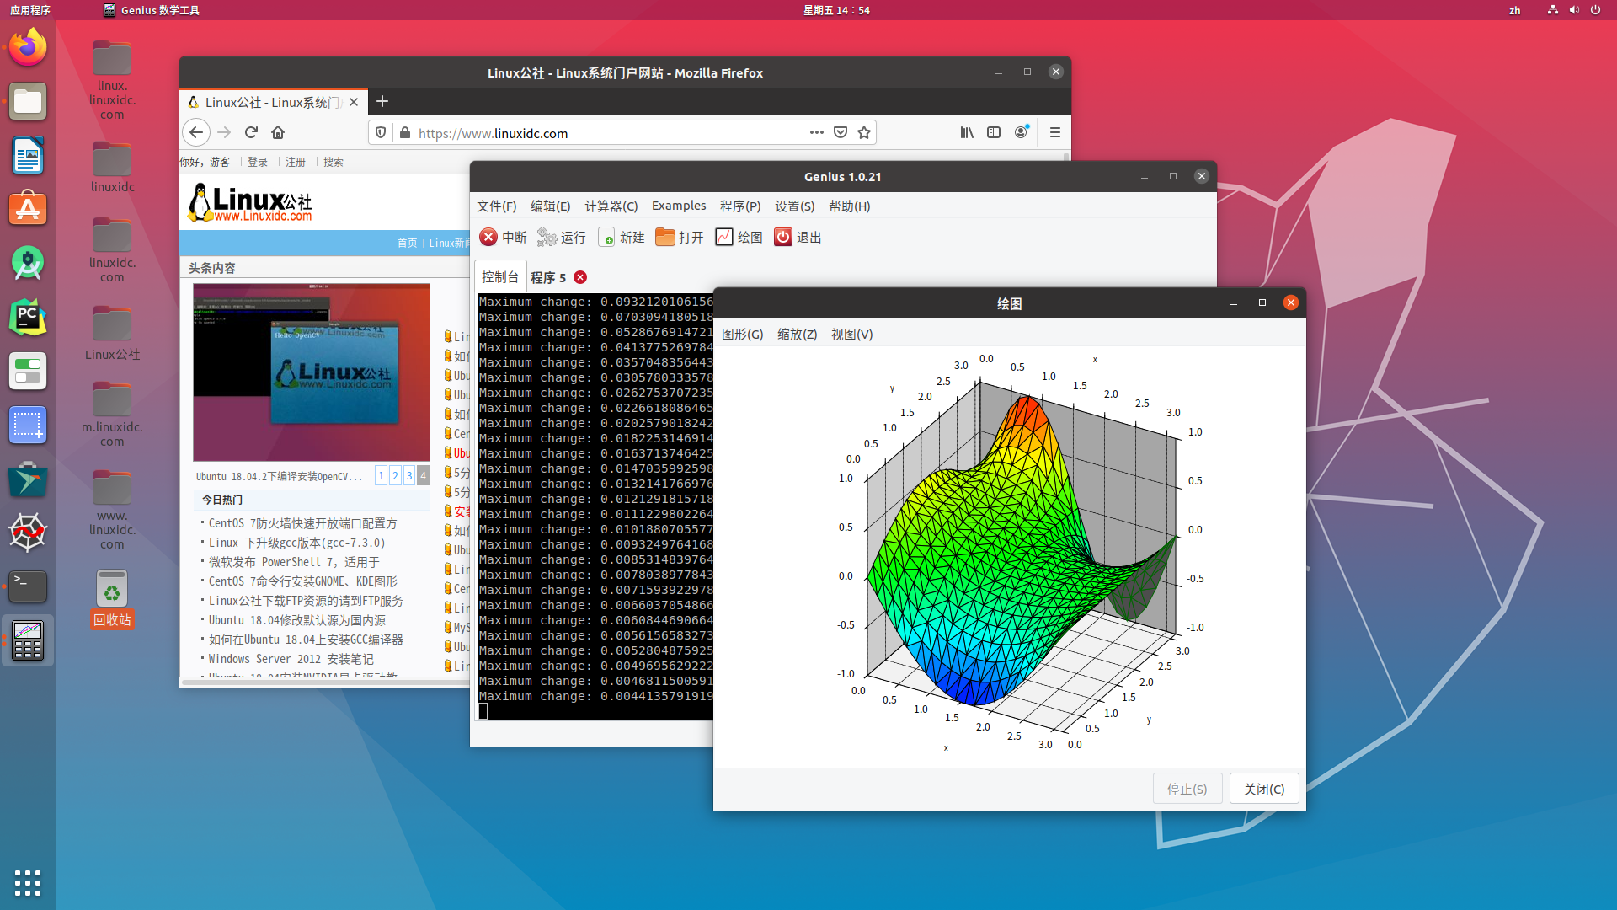Toggle the Firefox sidebar view
Screen dimensions: 1617x910
[x=994, y=132]
